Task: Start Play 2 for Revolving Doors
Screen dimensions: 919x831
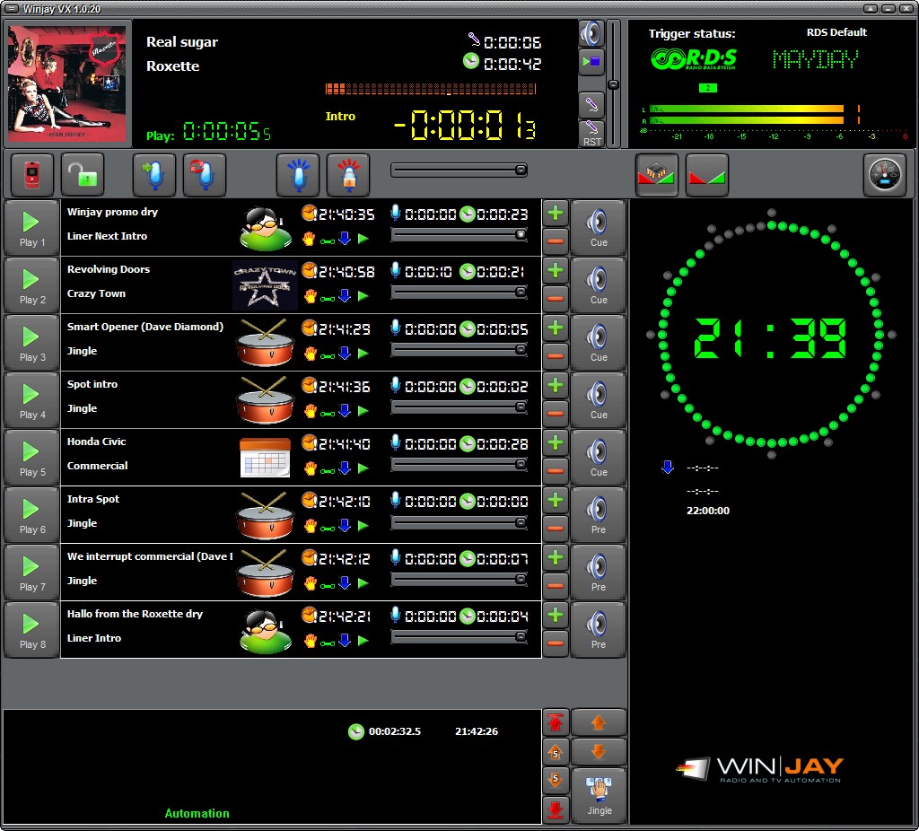Action: tap(31, 285)
